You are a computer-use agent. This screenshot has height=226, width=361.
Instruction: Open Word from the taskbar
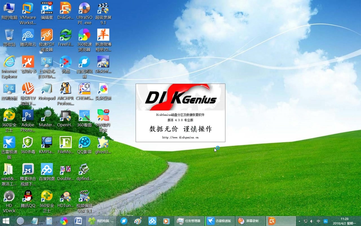pyautogui.click(x=78, y=221)
